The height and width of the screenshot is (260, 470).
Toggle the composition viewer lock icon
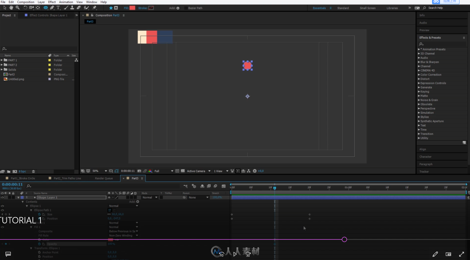click(92, 15)
